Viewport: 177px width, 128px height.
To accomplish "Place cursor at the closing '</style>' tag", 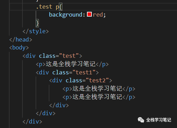I will pos(36,31).
